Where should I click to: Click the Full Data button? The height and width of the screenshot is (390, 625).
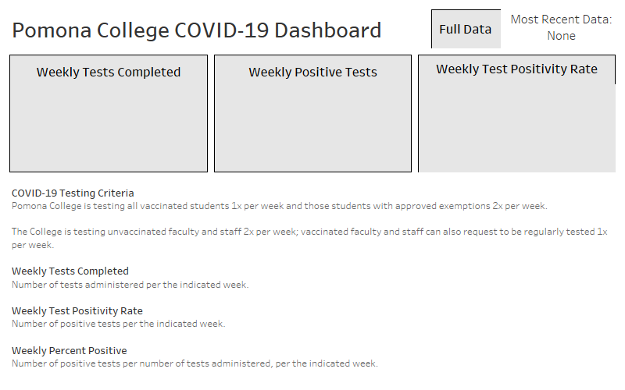click(x=466, y=29)
